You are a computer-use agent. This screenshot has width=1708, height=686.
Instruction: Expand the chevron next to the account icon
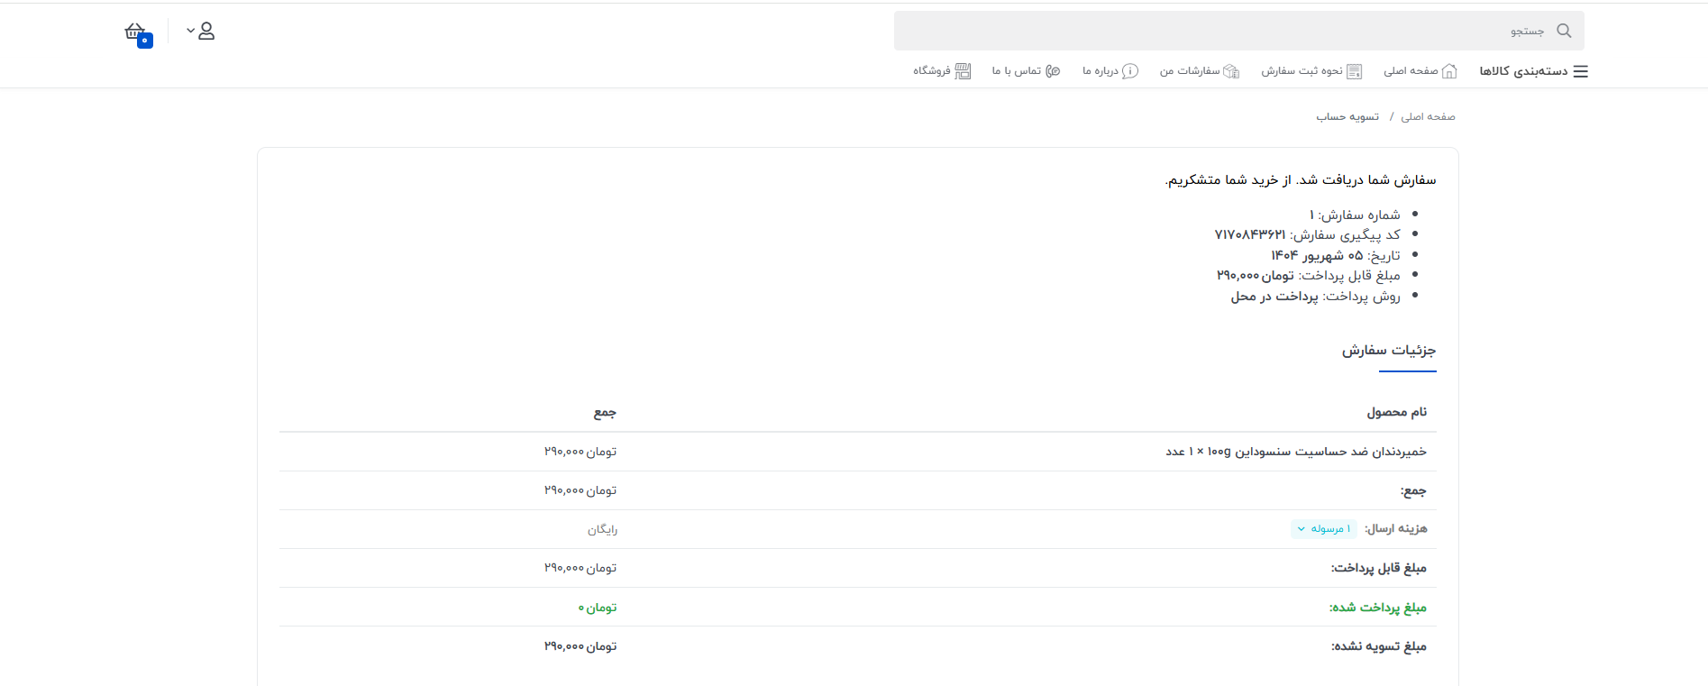pos(190,31)
